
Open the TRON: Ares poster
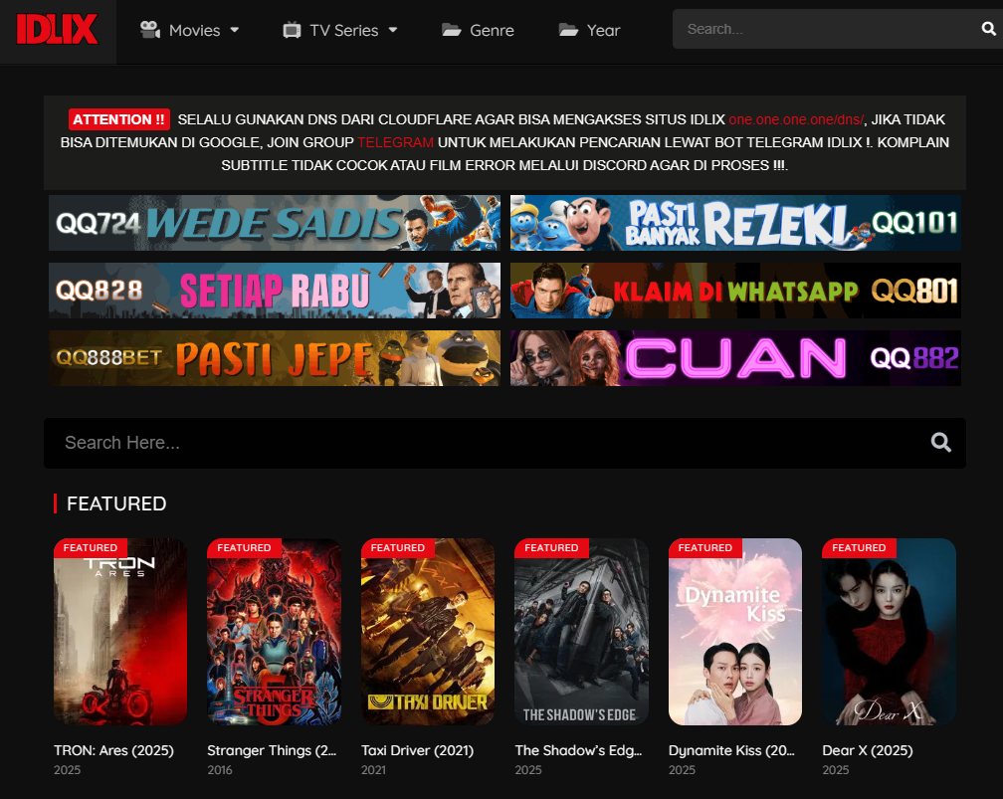120,632
